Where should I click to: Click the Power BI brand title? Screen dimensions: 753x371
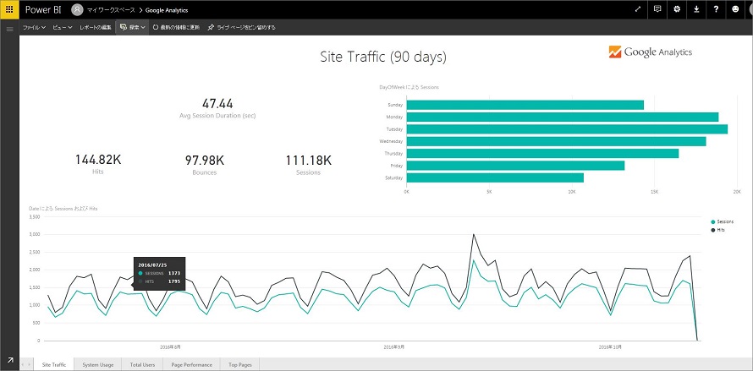[43, 9]
